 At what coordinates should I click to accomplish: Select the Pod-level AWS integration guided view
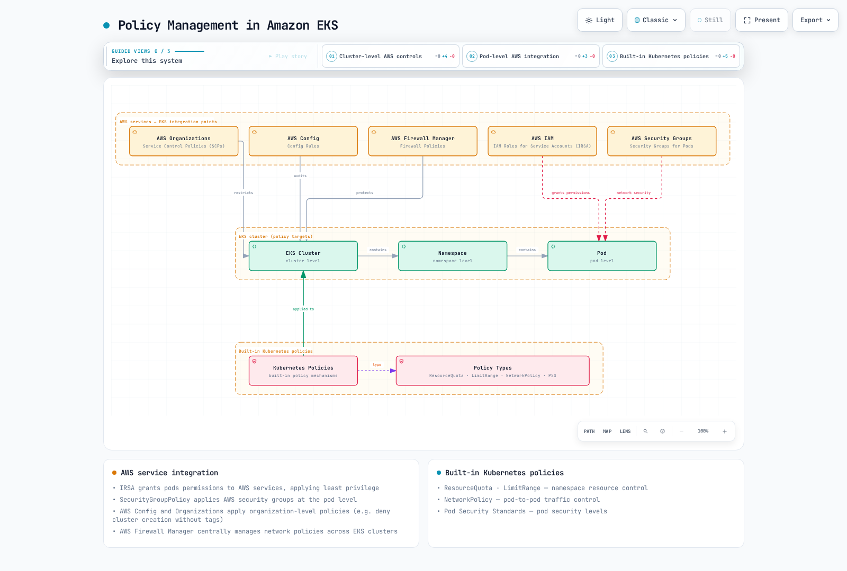tap(531, 56)
